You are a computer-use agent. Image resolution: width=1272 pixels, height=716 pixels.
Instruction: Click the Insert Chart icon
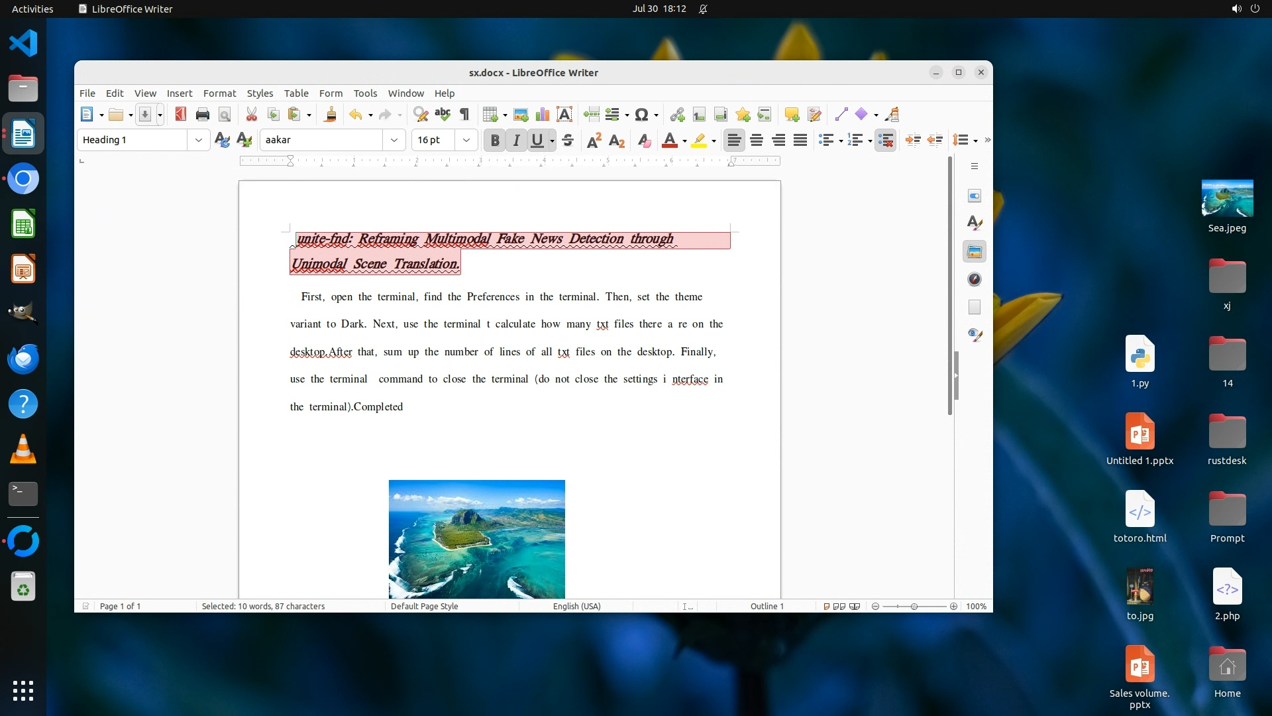(x=543, y=114)
